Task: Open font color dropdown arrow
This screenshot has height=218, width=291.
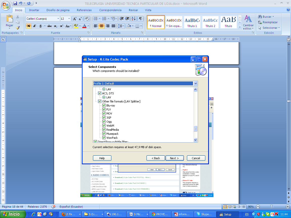Action: pos(88,26)
